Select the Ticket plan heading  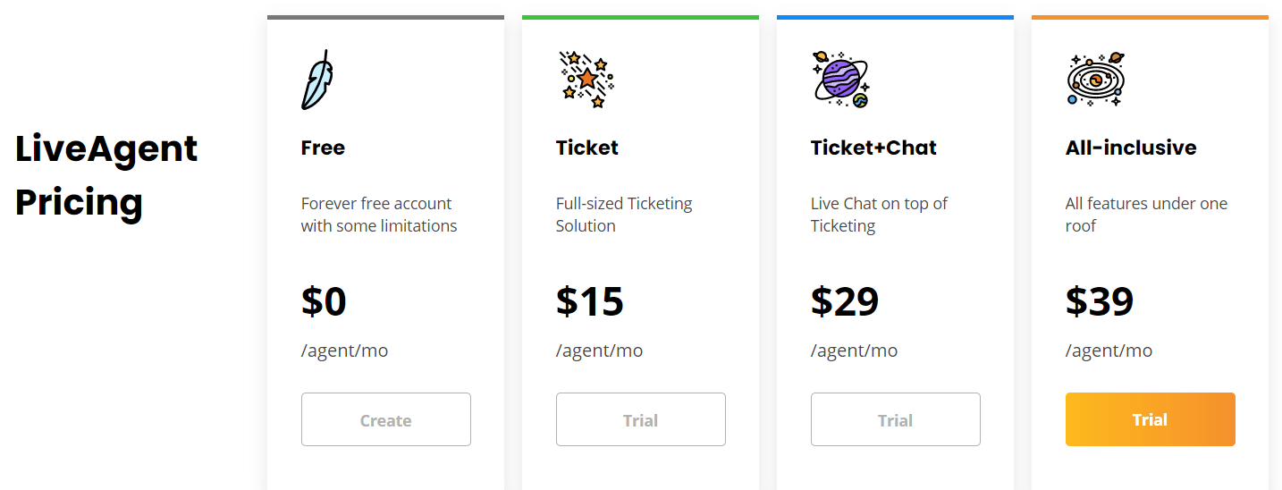point(587,148)
